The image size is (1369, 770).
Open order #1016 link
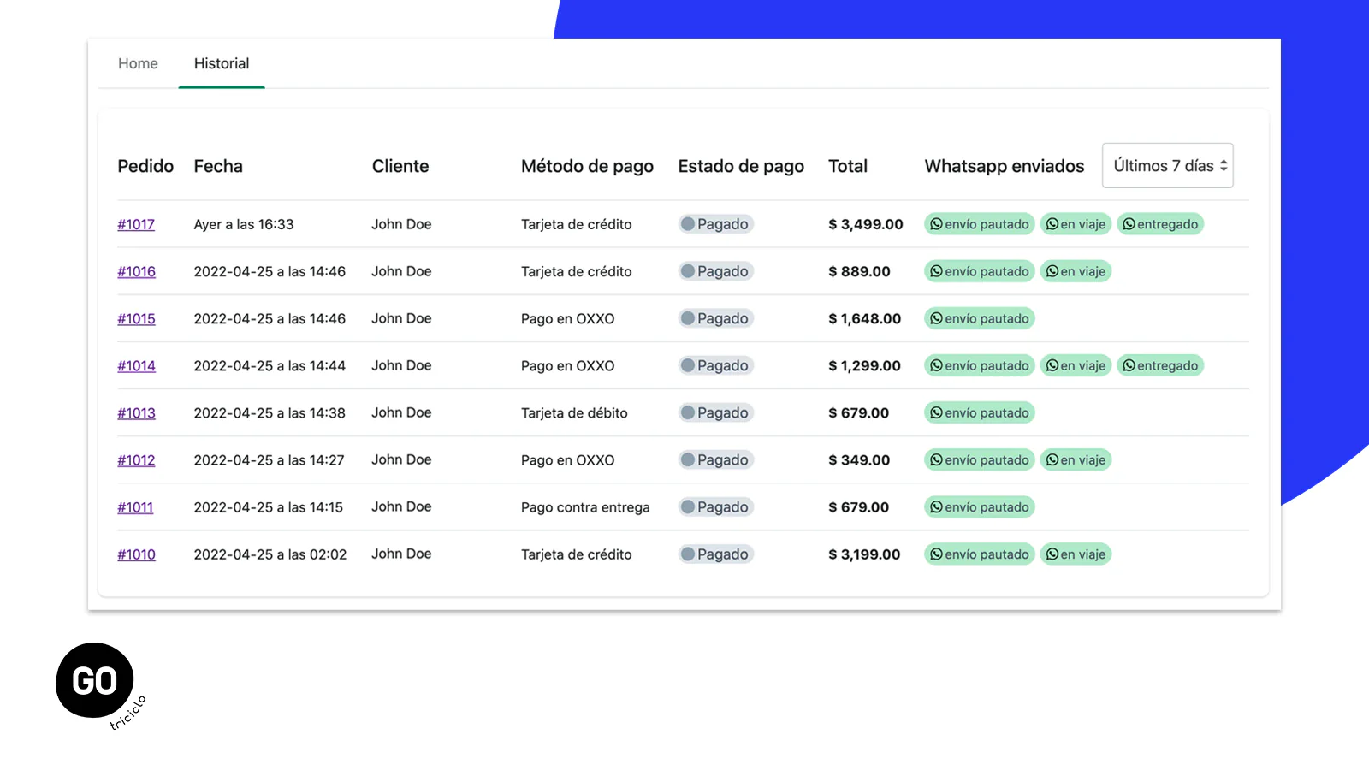coord(136,271)
